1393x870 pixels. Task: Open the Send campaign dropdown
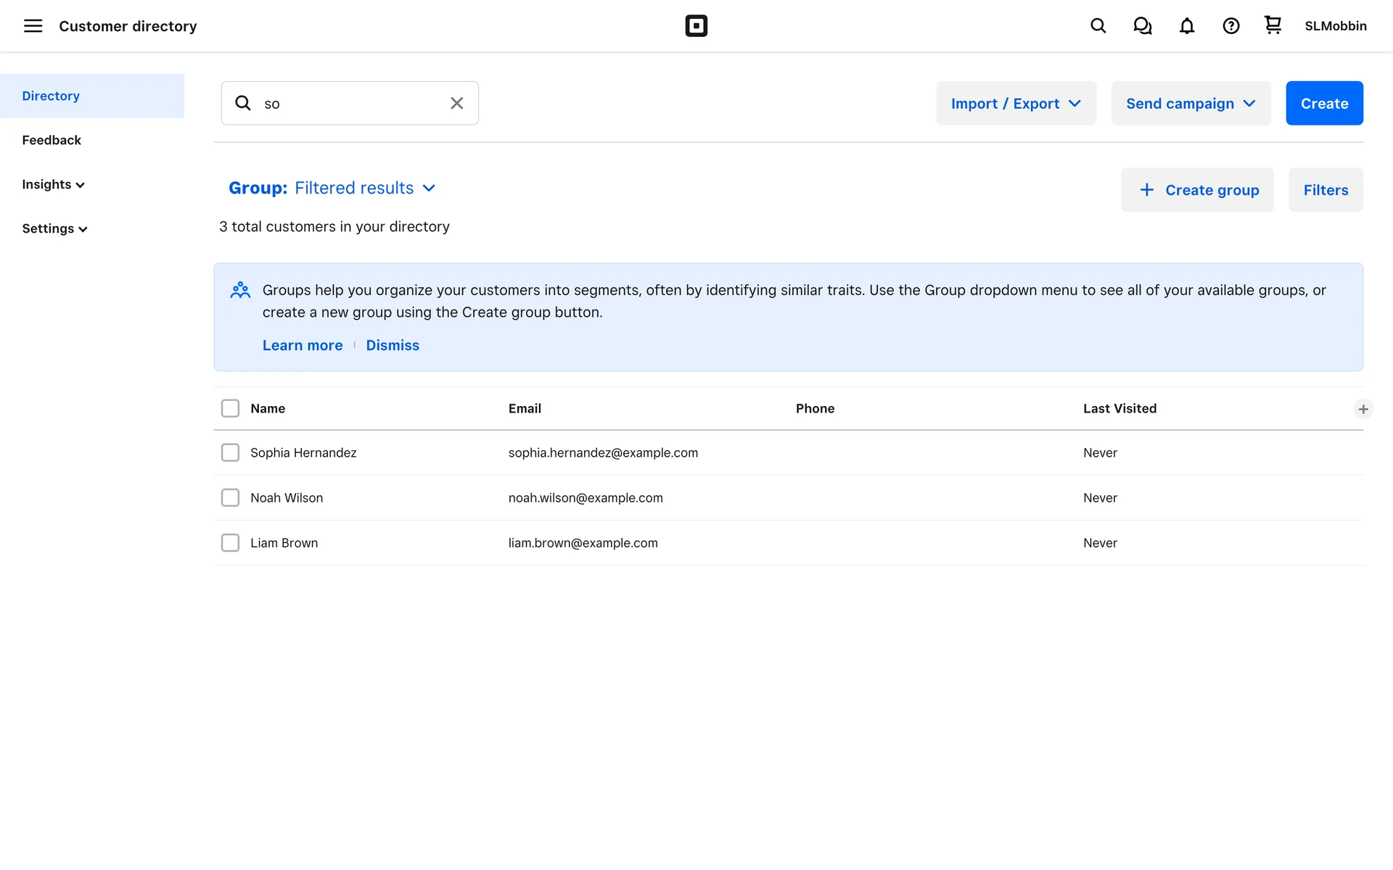coord(1191,103)
